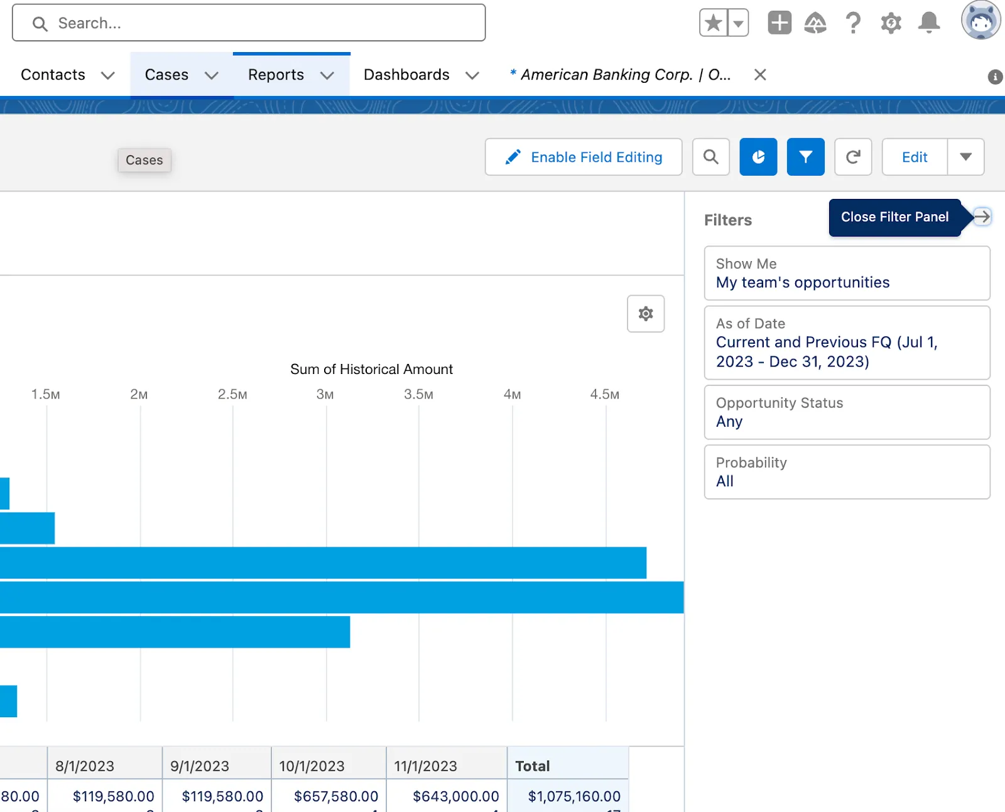Screen dimensions: 1005x812
Task: Expand the Reports tab chevron menu
Action: click(327, 75)
